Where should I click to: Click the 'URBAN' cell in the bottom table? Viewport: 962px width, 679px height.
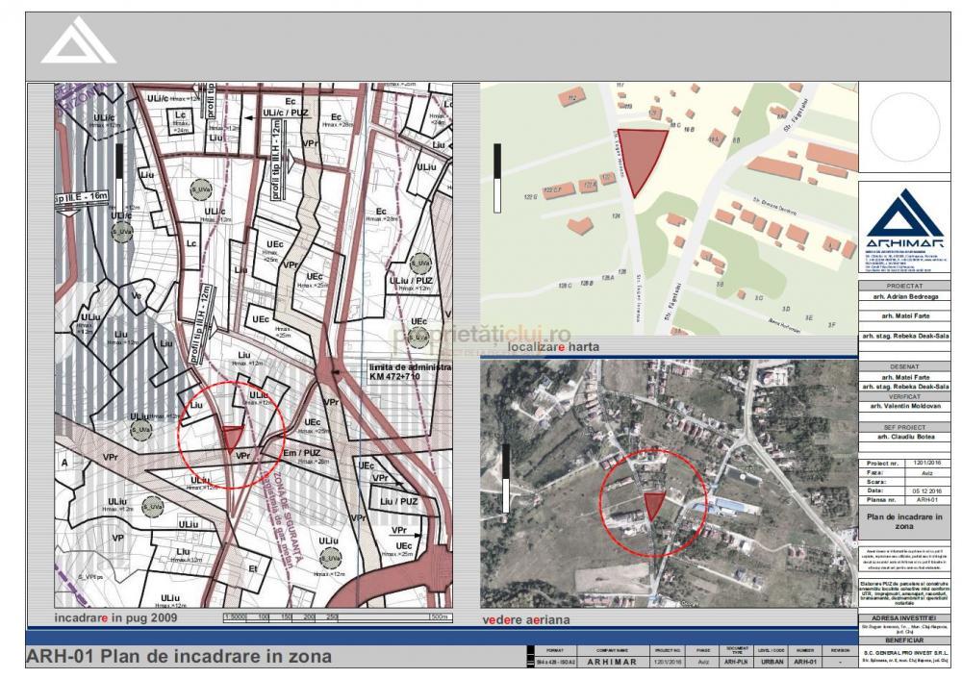click(772, 662)
